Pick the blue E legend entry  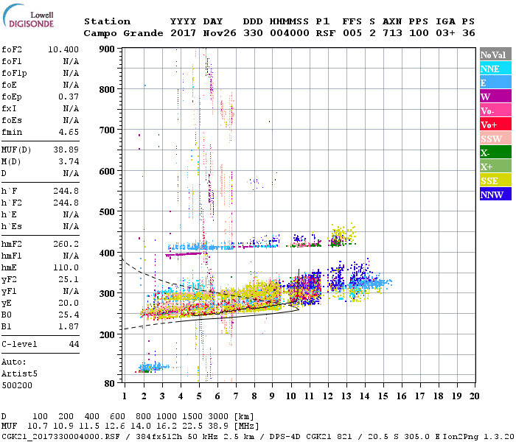coord(494,83)
